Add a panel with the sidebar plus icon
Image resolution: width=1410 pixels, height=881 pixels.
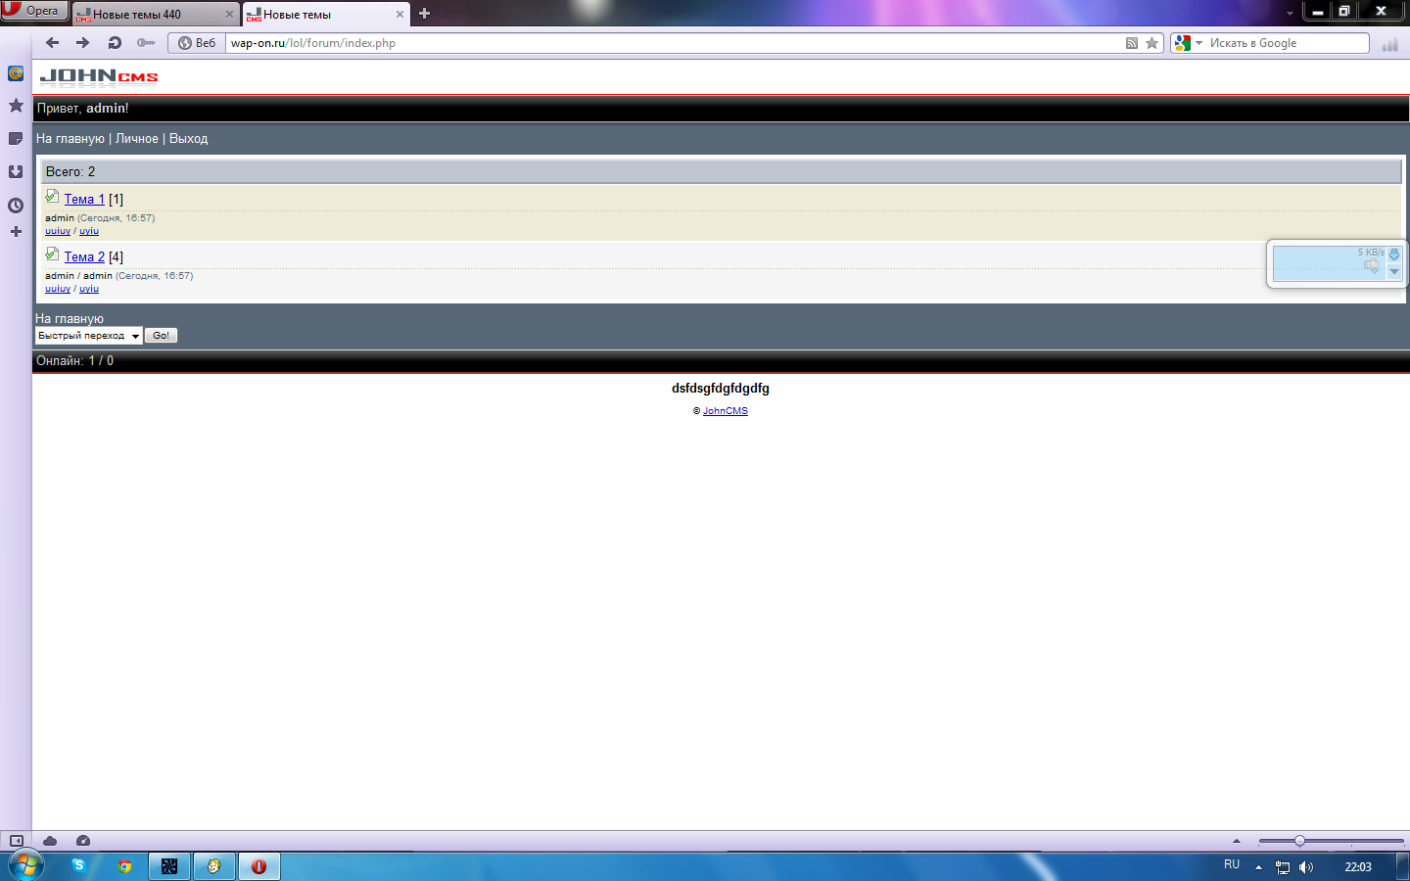point(16,232)
